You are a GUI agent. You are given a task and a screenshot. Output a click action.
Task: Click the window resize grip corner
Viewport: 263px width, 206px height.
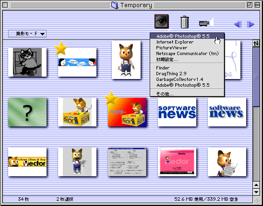(x=256, y=199)
